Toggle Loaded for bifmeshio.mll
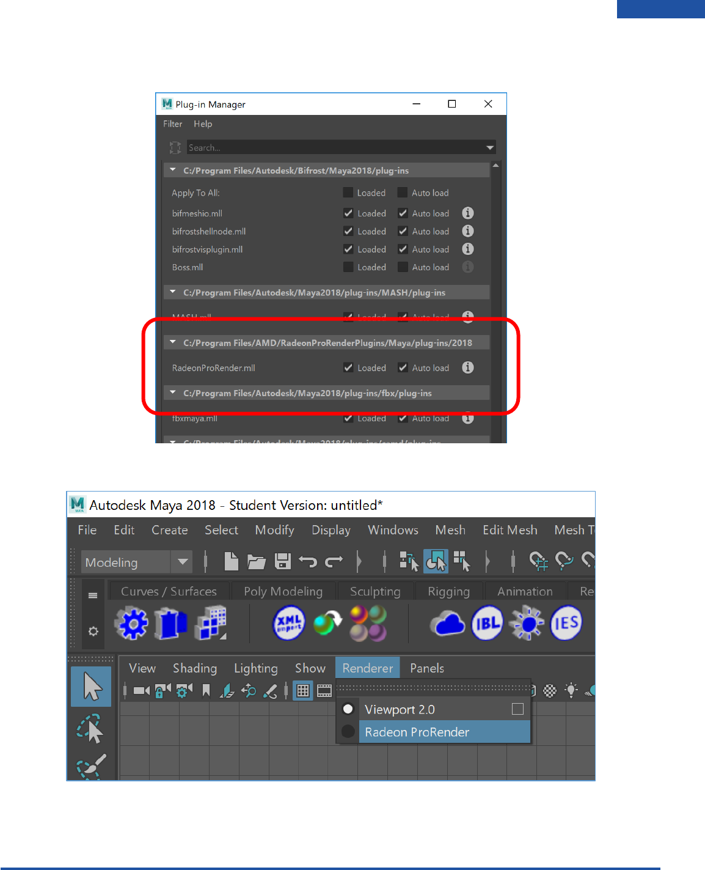 click(x=348, y=213)
